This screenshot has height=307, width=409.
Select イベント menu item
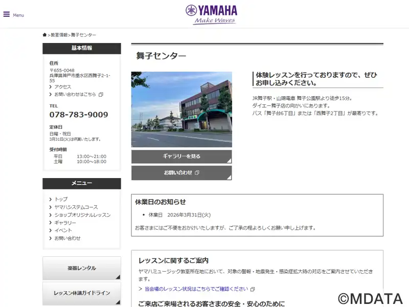pos(63,230)
